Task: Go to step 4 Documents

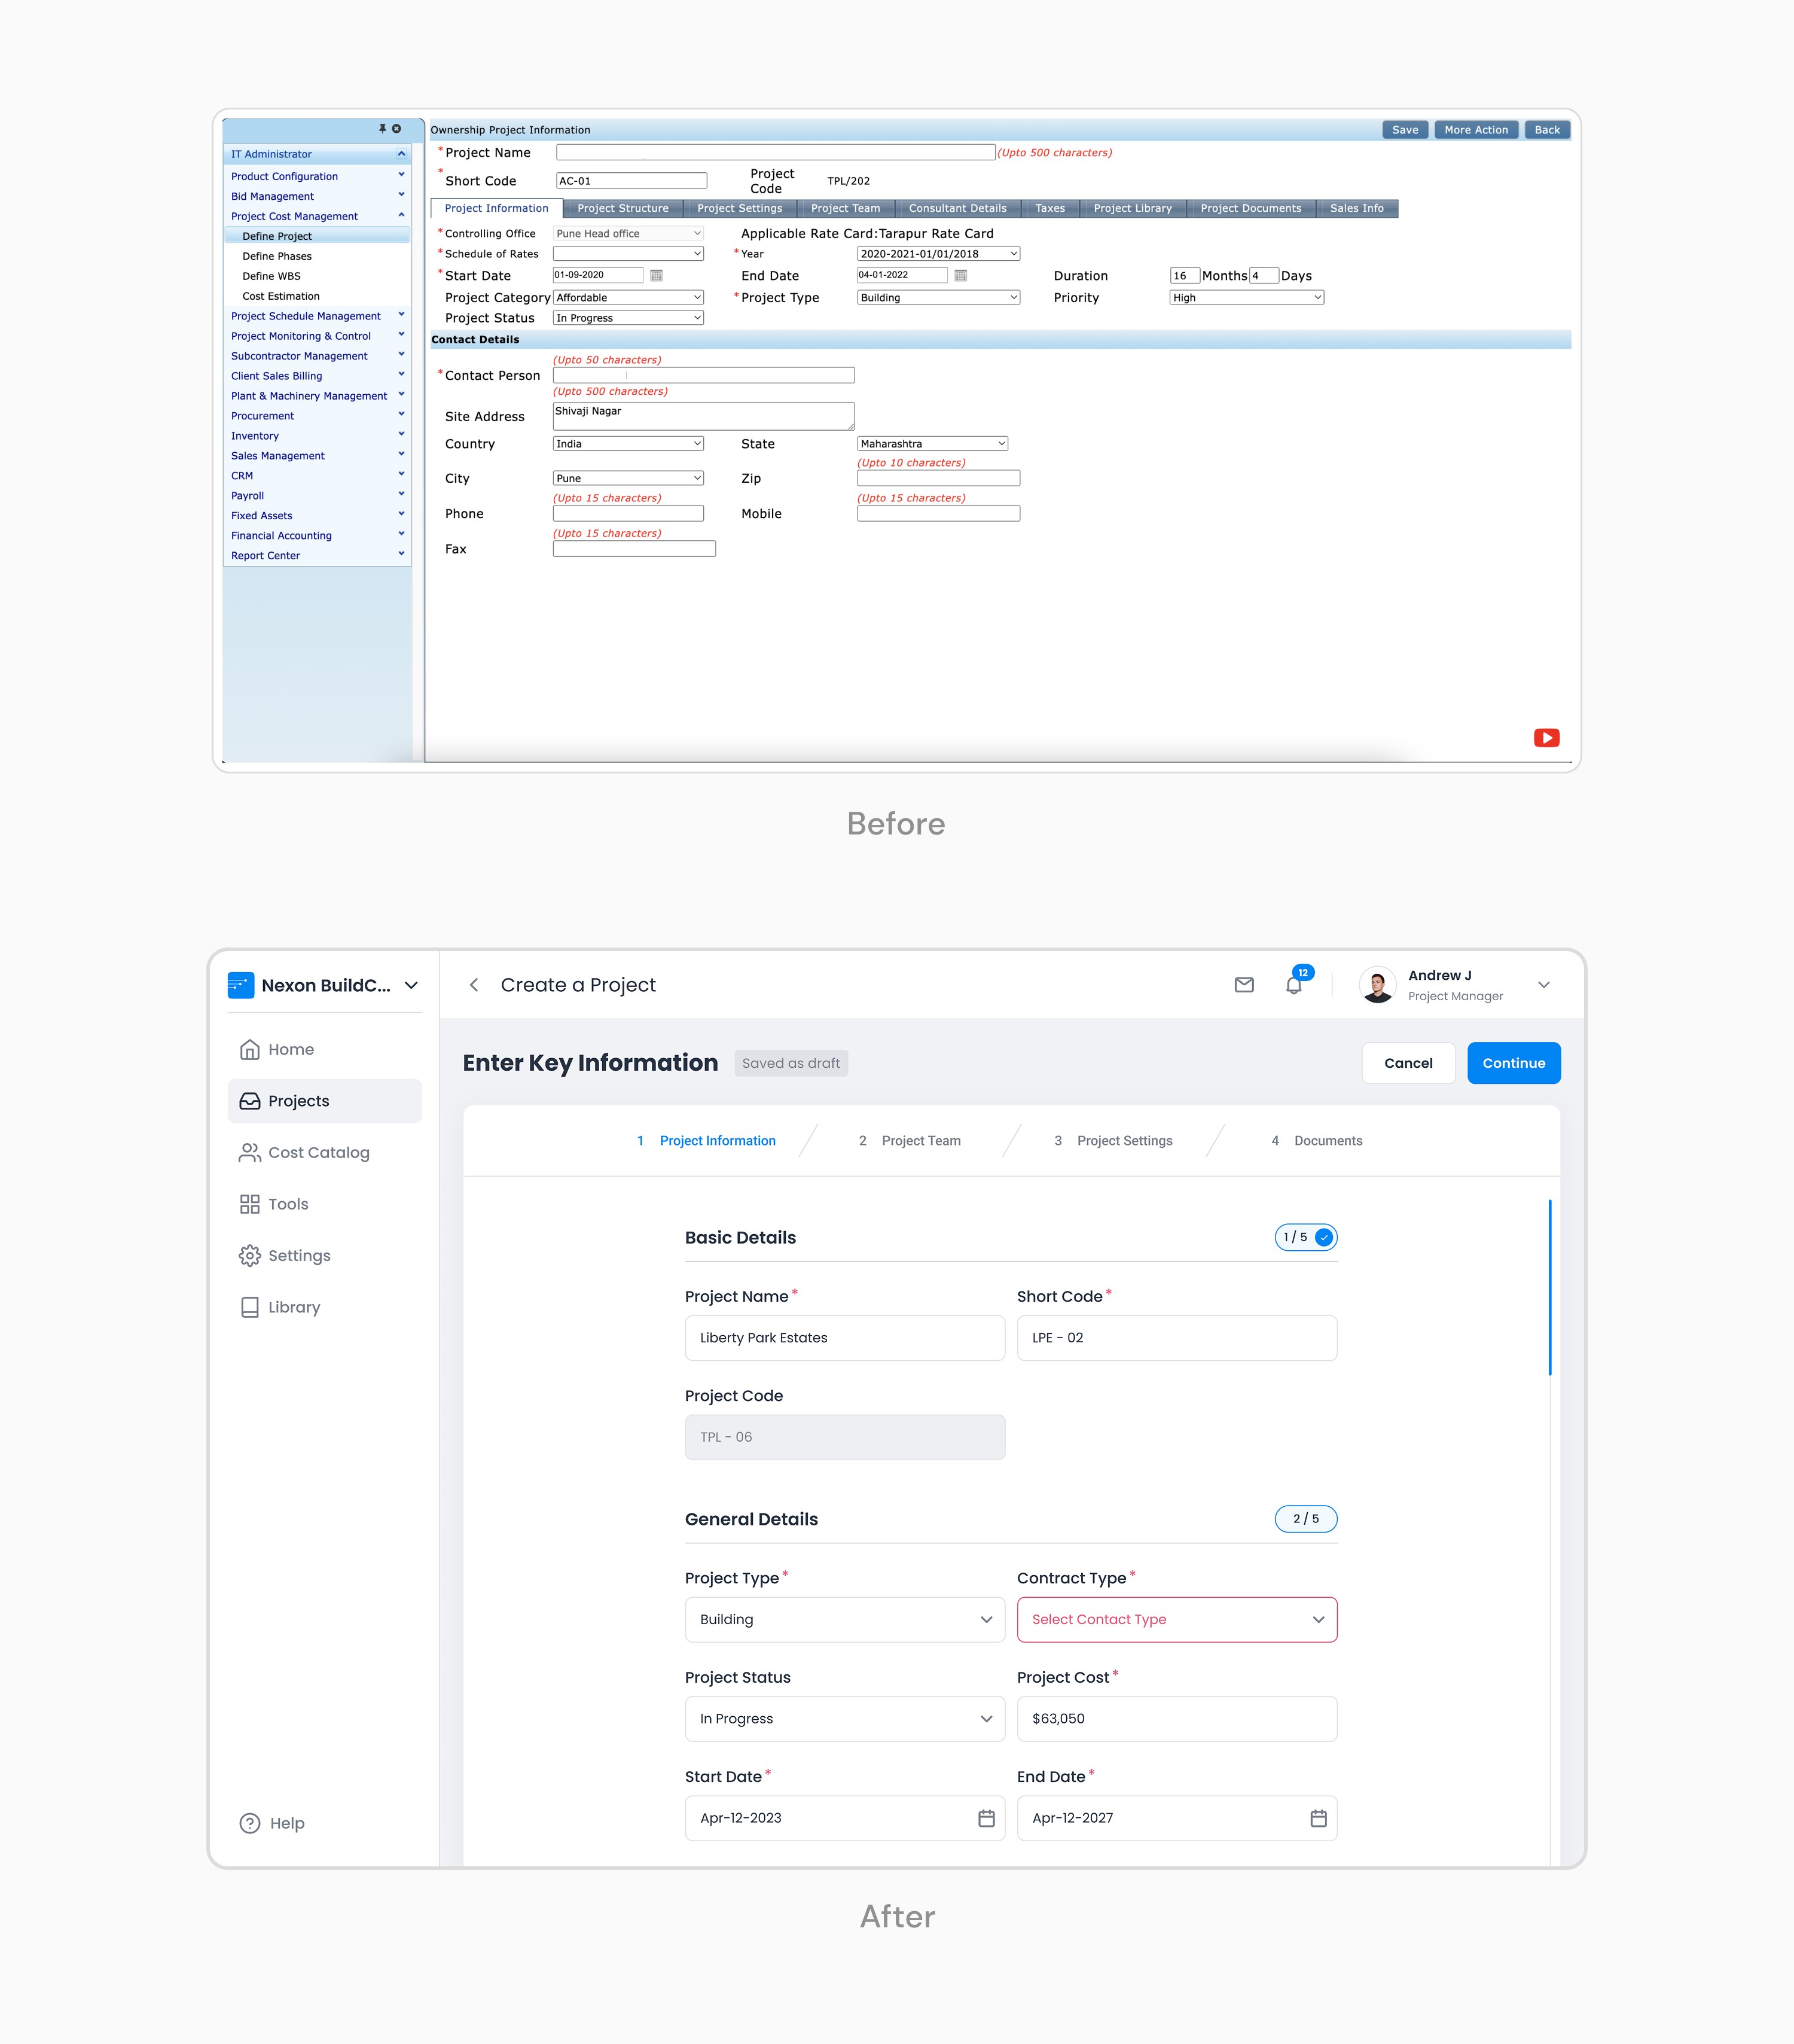Action: (x=1316, y=1141)
